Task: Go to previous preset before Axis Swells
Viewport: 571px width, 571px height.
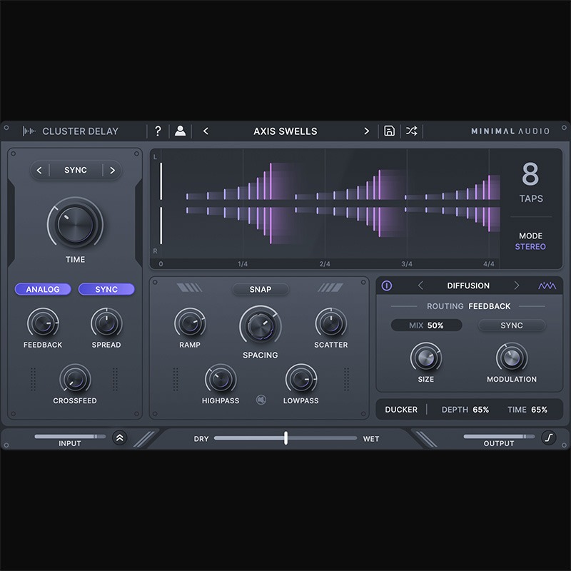Action: 206,131
